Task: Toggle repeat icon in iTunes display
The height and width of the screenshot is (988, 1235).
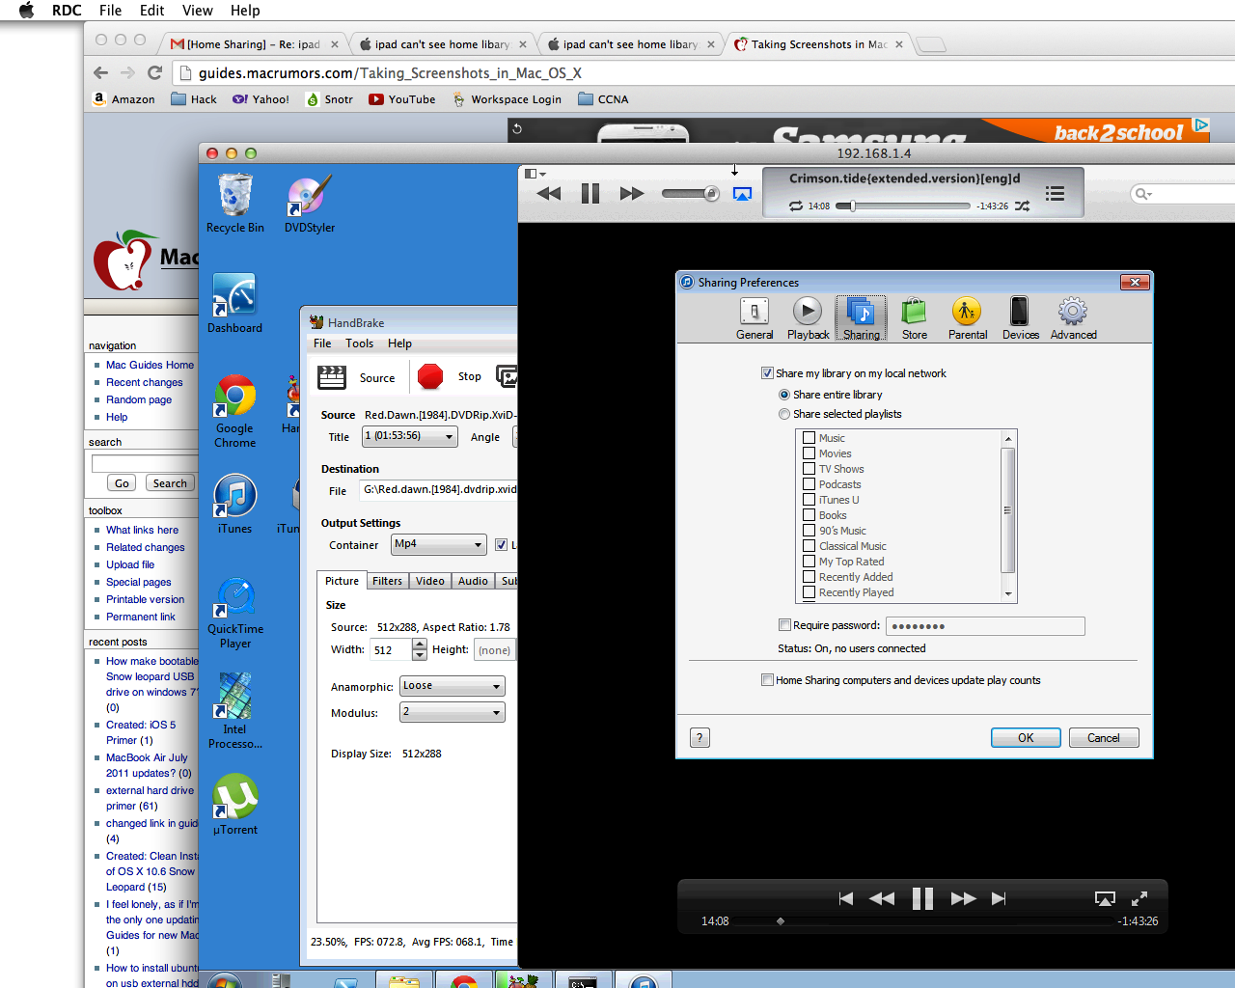Action: click(796, 206)
